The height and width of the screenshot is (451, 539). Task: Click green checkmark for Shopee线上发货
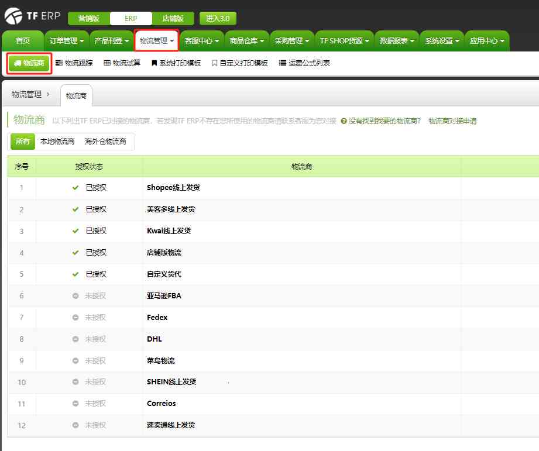tap(75, 188)
